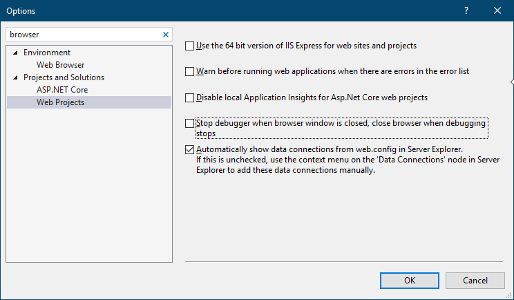Screen dimensions: 514x300
Task: Enable 64 bit IIS Express checkbox
Action: (x=190, y=46)
